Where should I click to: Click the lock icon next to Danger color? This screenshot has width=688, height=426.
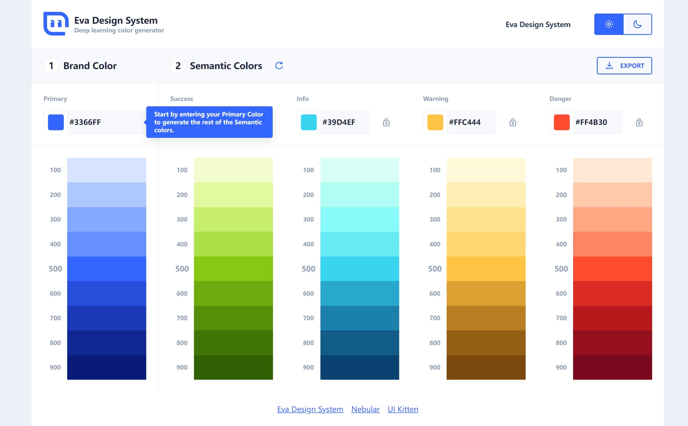click(639, 122)
